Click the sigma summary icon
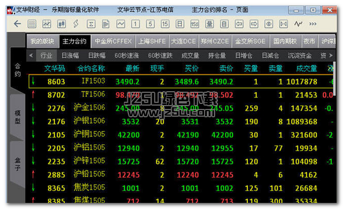Image resolution: width=343 pixels, height=209 pixels. pos(91,24)
